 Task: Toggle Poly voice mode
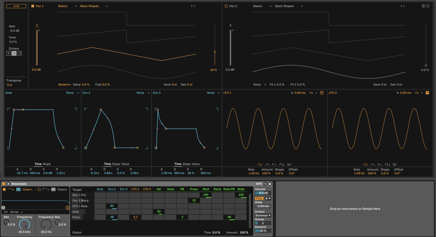[x=259, y=198]
